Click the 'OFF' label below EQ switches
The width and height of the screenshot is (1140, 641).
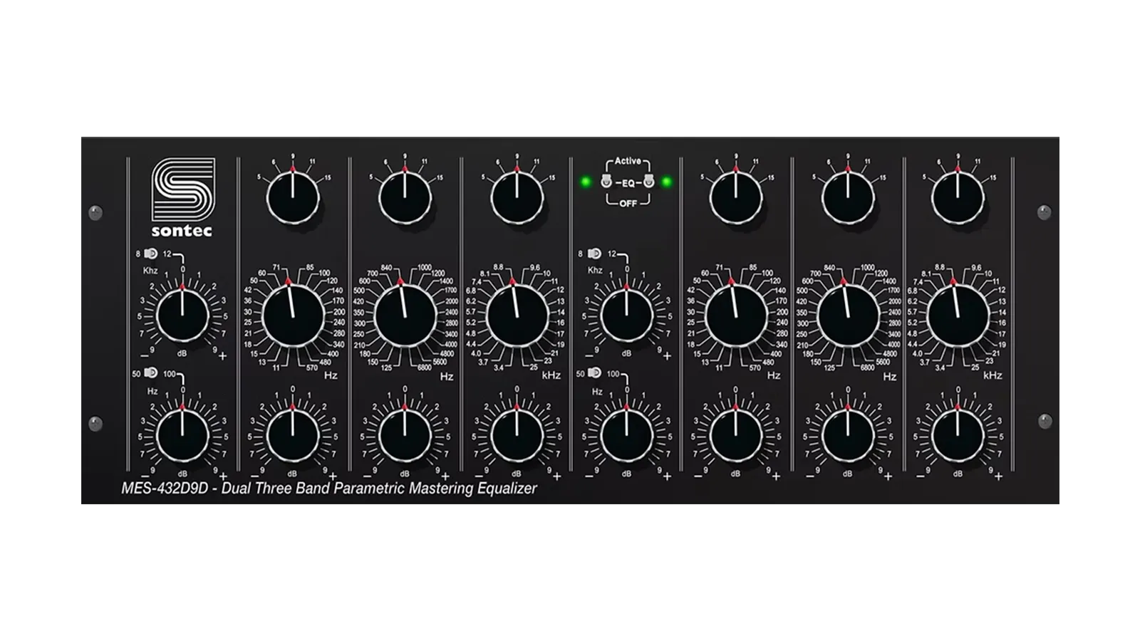coord(628,204)
